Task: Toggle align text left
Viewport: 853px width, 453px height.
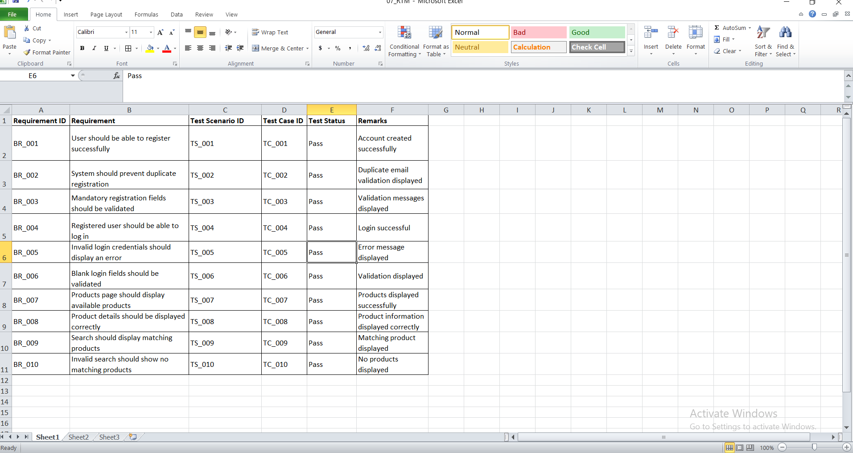Action: (188, 48)
